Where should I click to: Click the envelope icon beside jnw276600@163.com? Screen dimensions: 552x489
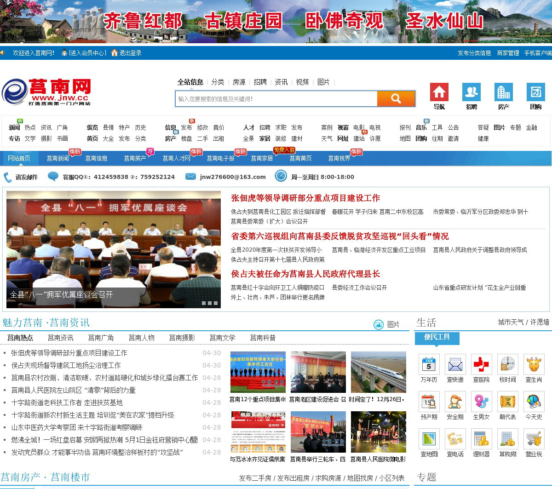coord(190,177)
